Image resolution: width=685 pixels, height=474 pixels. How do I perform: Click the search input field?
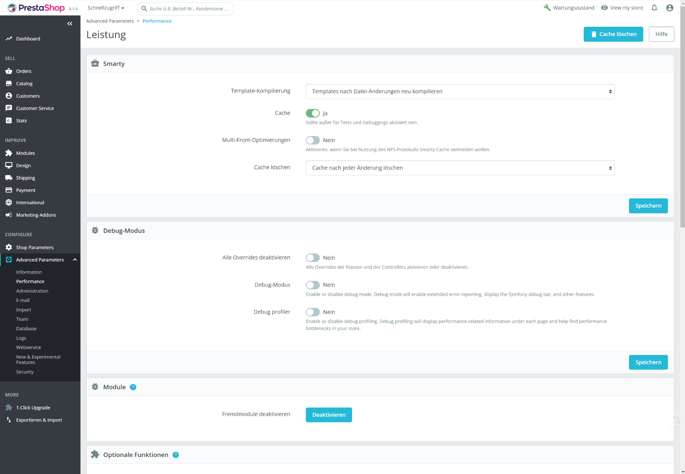[x=188, y=9]
